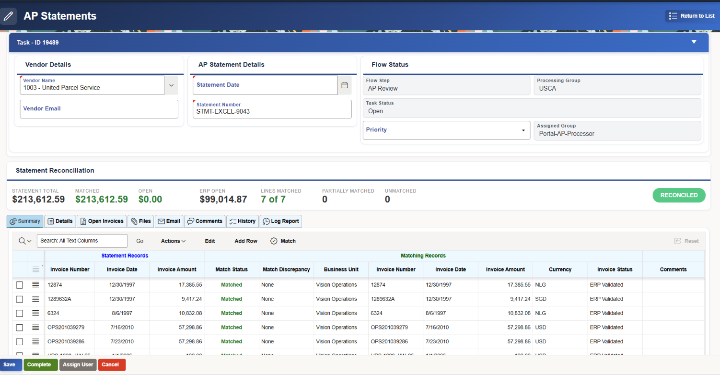Click the pencil edit icon beside AP Statements
Viewport: 720px width, 375px height.
[8, 16]
